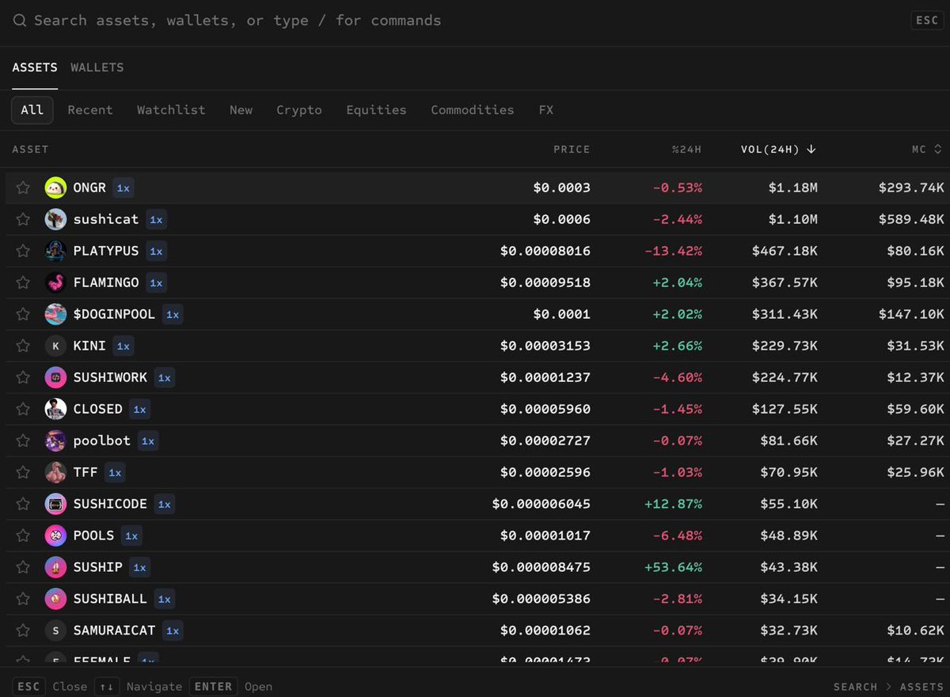
Task: Switch to the WALLETS tab
Action: pos(97,67)
